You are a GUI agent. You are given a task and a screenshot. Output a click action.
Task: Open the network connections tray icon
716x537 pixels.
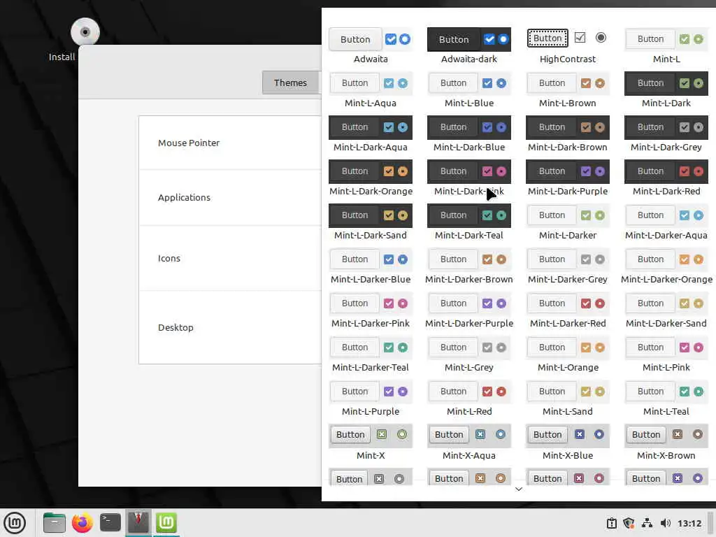647,523
